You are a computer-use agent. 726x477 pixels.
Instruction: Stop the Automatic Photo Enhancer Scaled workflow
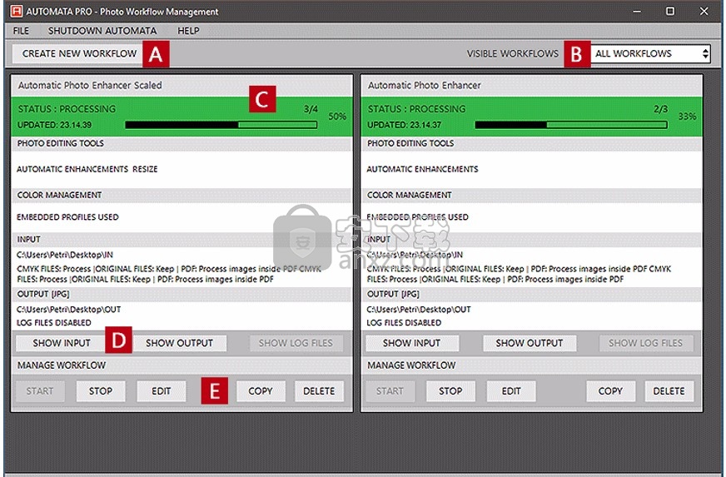[101, 391]
